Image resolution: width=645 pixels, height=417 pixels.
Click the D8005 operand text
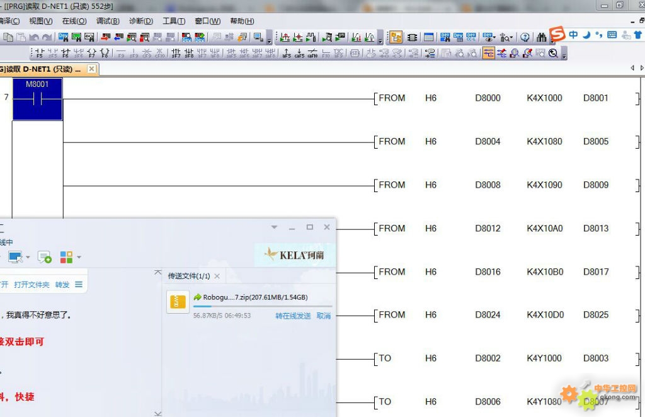596,142
